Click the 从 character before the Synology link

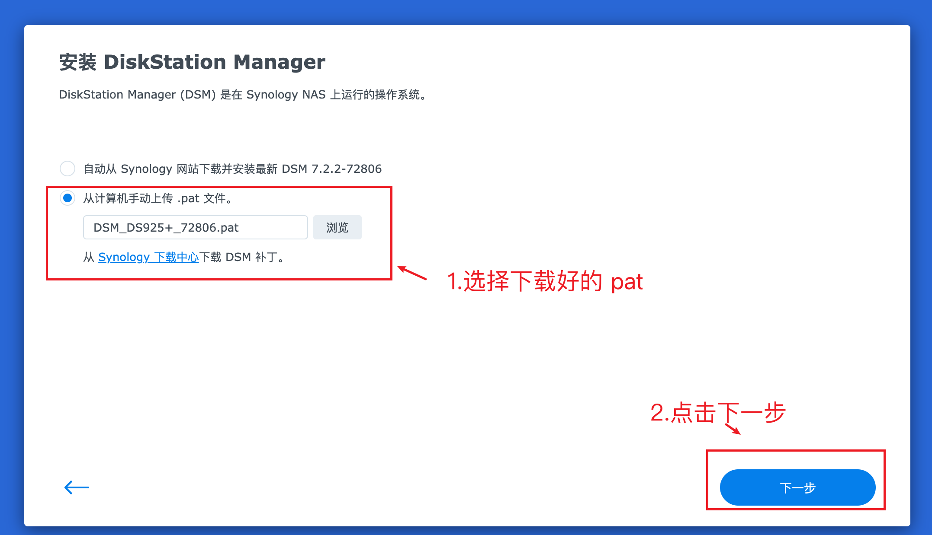[89, 257]
